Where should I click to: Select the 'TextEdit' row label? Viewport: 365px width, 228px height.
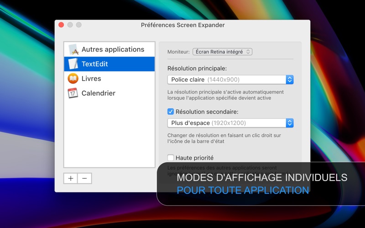click(x=95, y=64)
